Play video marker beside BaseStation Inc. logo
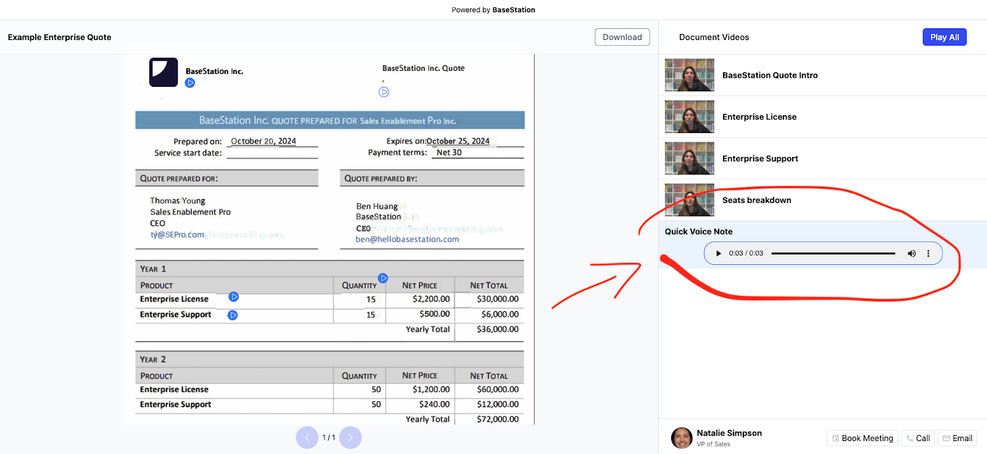This screenshot has width=987, height=454. pyautogui.click(x=190, y=83)
